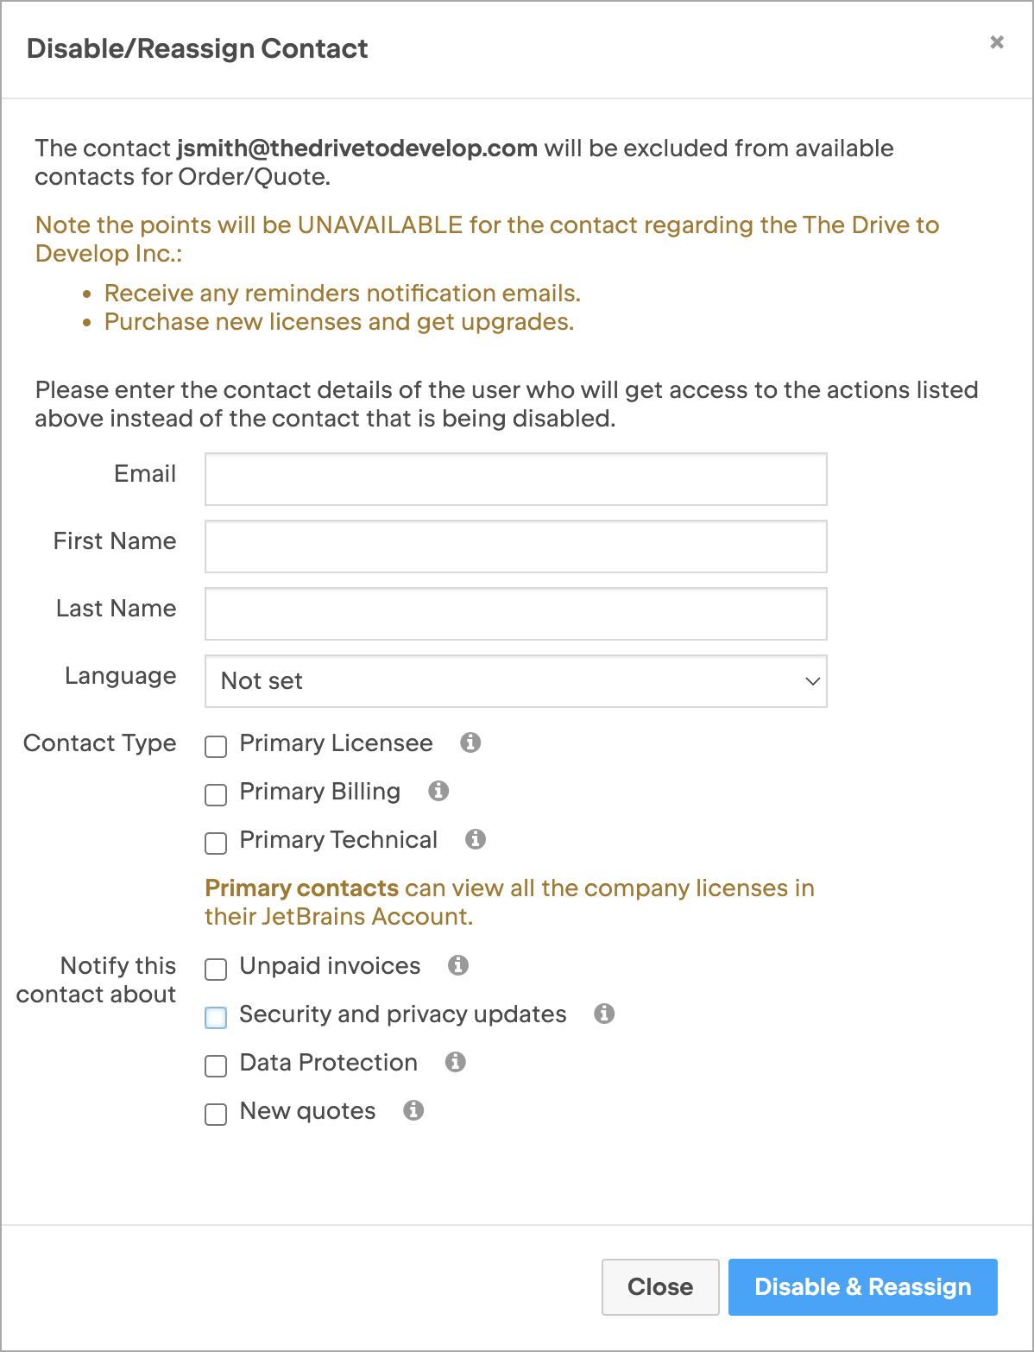Click info icon next to Primary Technical
Viewport: 1034px width, 1352px height.
pyautogui.click(x=476, y=839)
